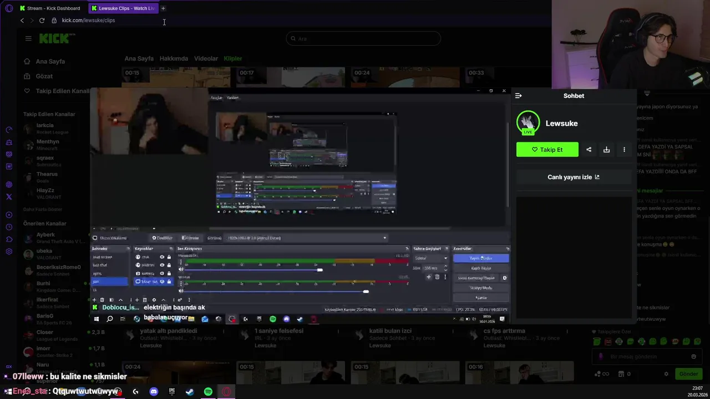Open Opera GX from the Windows taskbar
Viewport: 710px width, 399px height.
coord(226,392)
